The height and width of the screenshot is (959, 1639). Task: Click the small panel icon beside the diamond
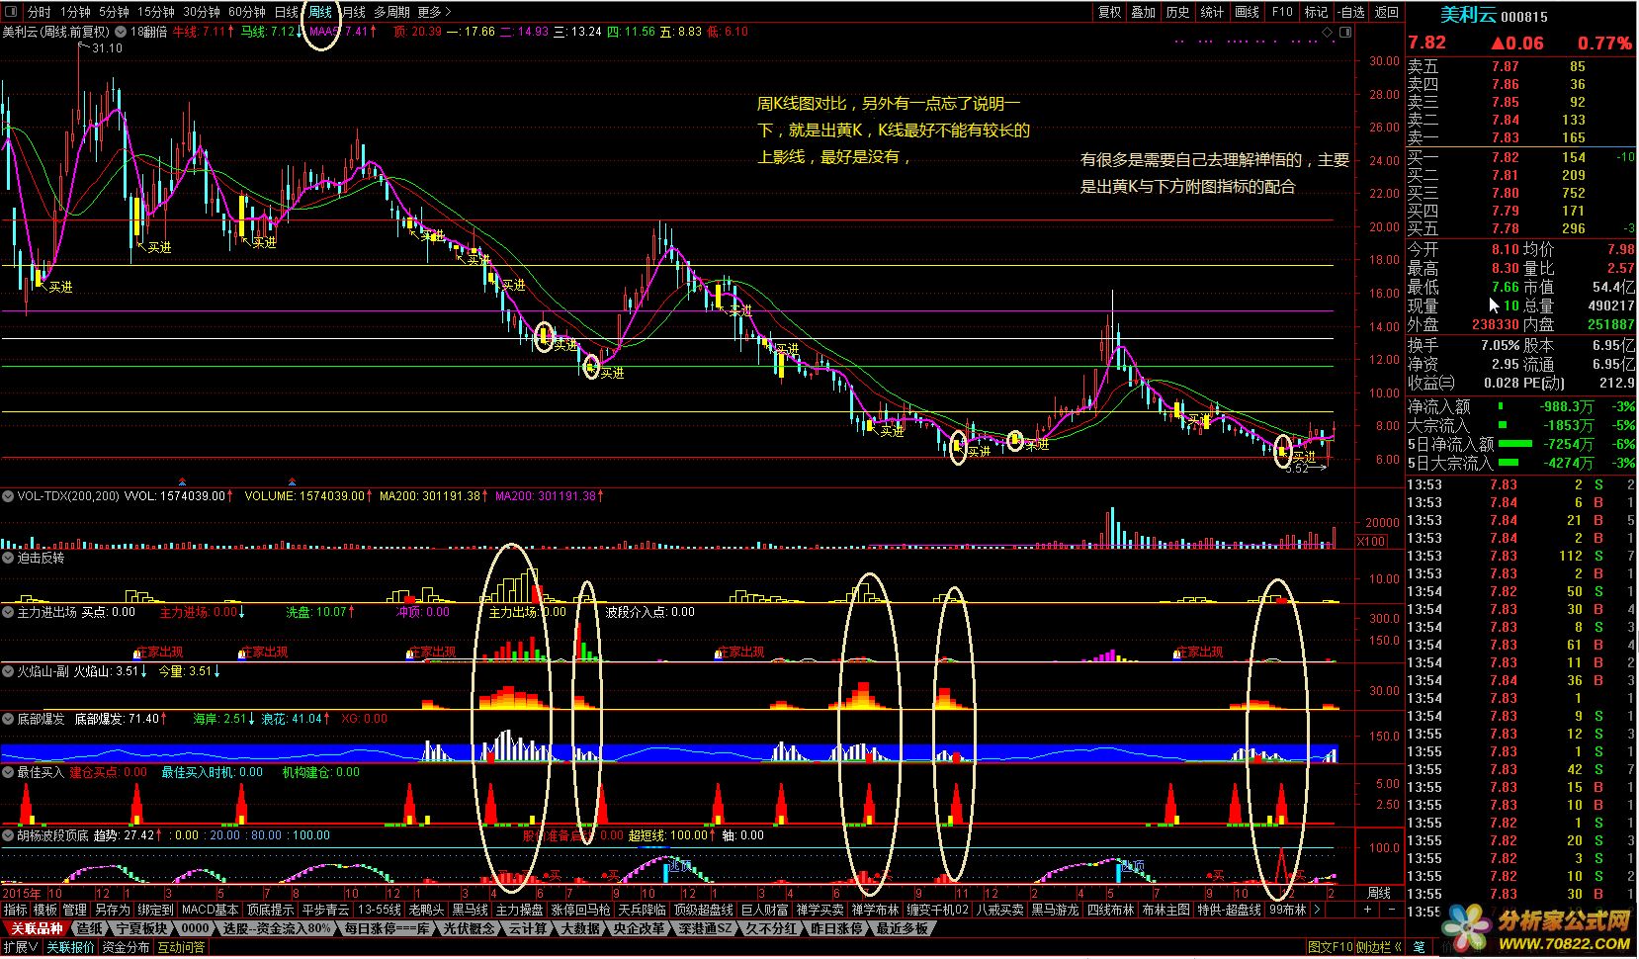pos(1345,33)
